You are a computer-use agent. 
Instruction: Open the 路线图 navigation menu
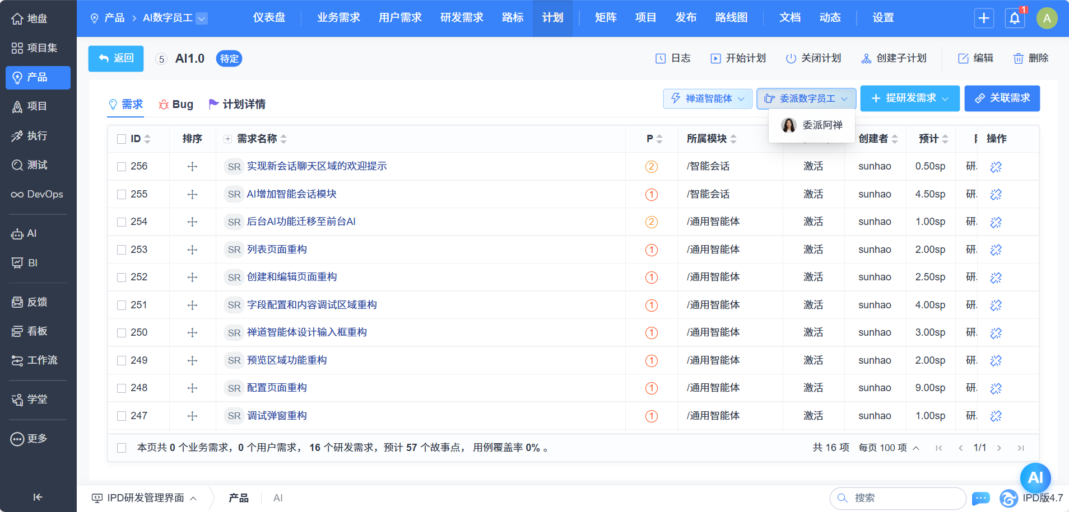pyautogui.click(x=731, y=18)
